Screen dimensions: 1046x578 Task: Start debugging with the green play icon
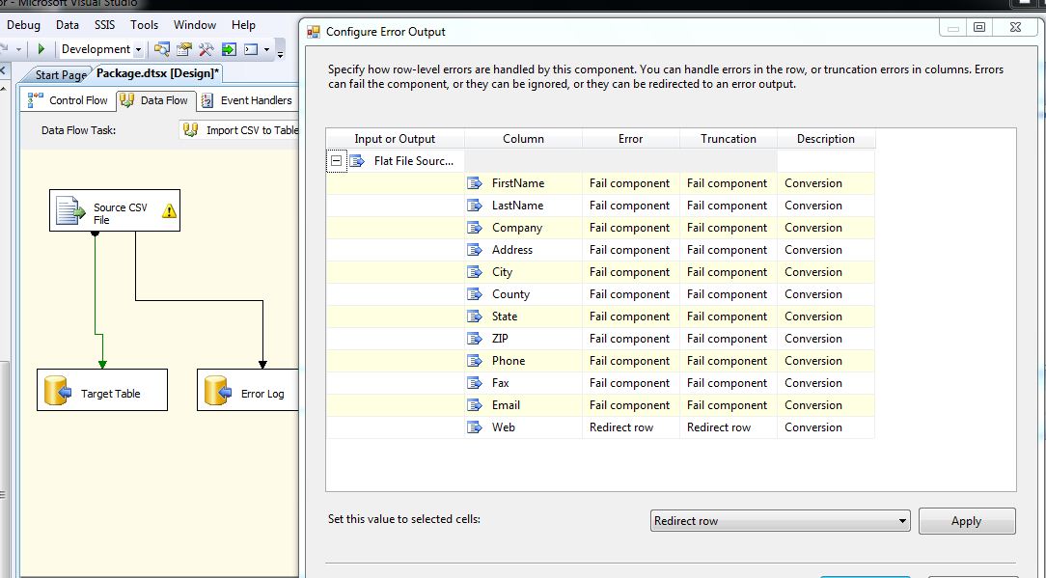(42, 49)
